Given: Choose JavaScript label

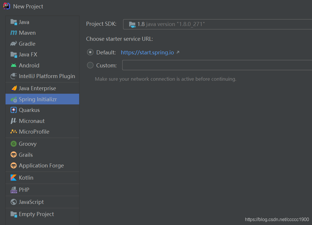Looking at the screenshot, I should (31, 202).
